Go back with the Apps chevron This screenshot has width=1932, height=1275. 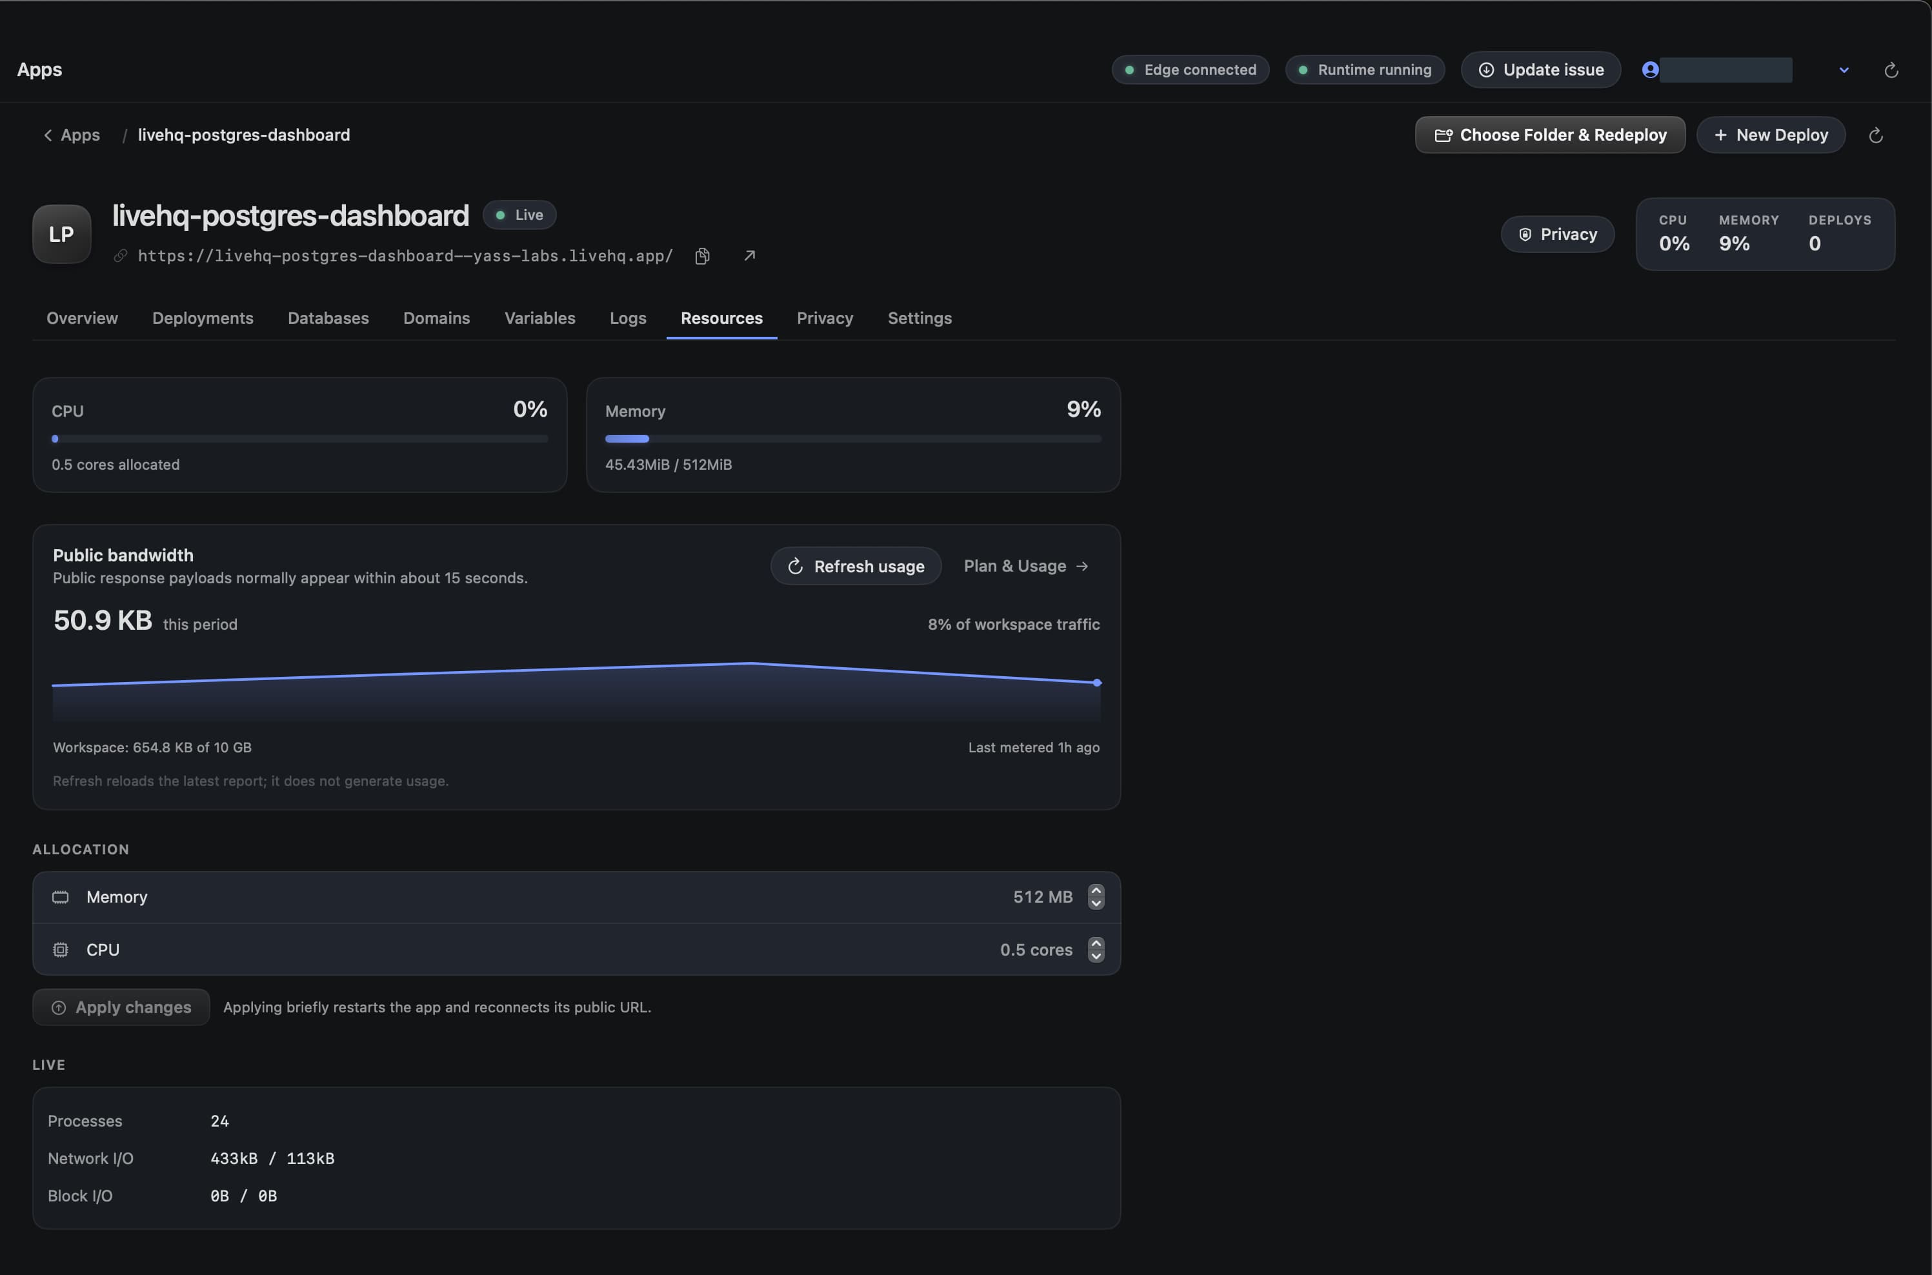coord(48,135)
